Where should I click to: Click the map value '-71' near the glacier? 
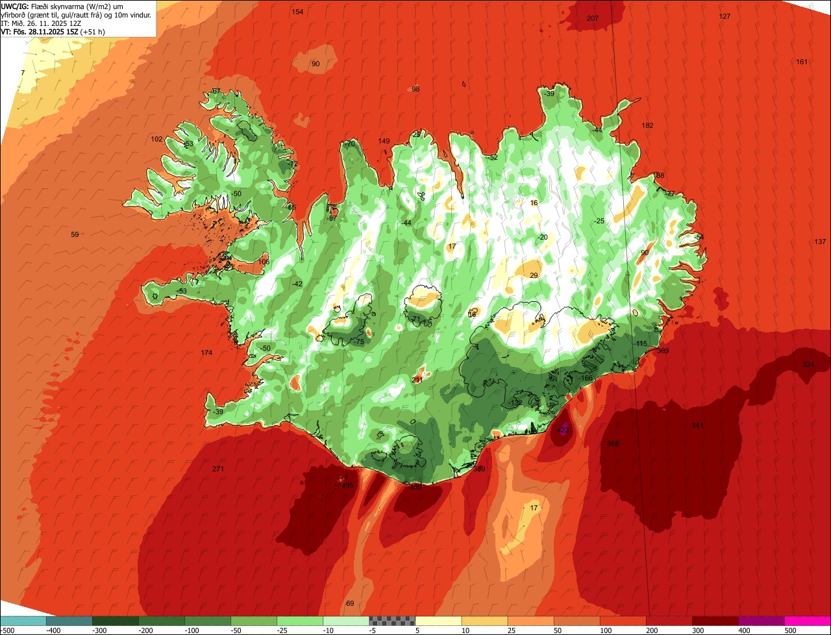point(415,318)
